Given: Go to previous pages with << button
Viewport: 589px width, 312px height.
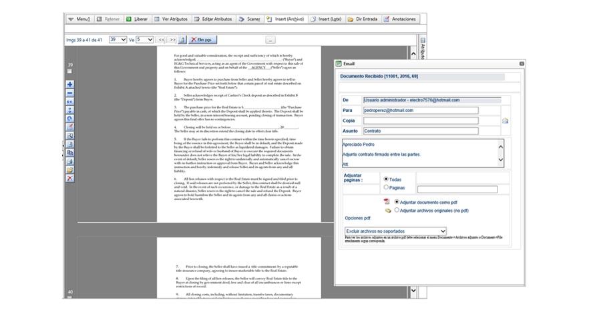Looking at the screenshot, I should (161, 40).
